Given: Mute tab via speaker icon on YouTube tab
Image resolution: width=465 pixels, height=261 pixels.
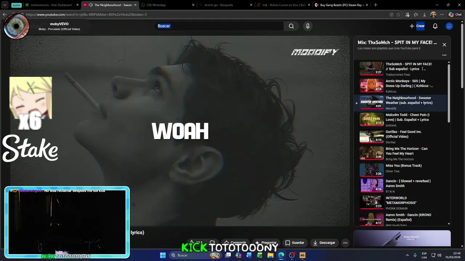Looking at the screenshot, I should click(x=90, y=5).
